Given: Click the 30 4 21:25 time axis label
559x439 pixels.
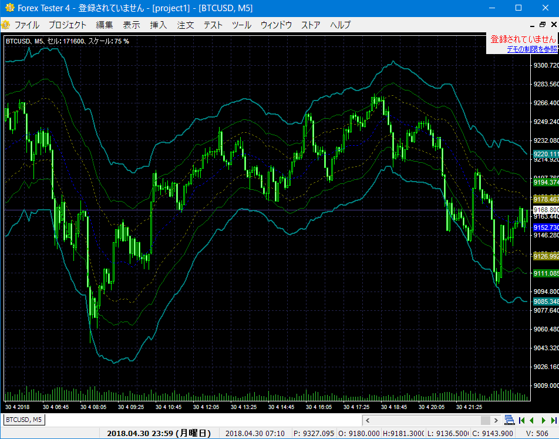Looking at the screenshot, I should pyautogui.click(x=469, y=407).
